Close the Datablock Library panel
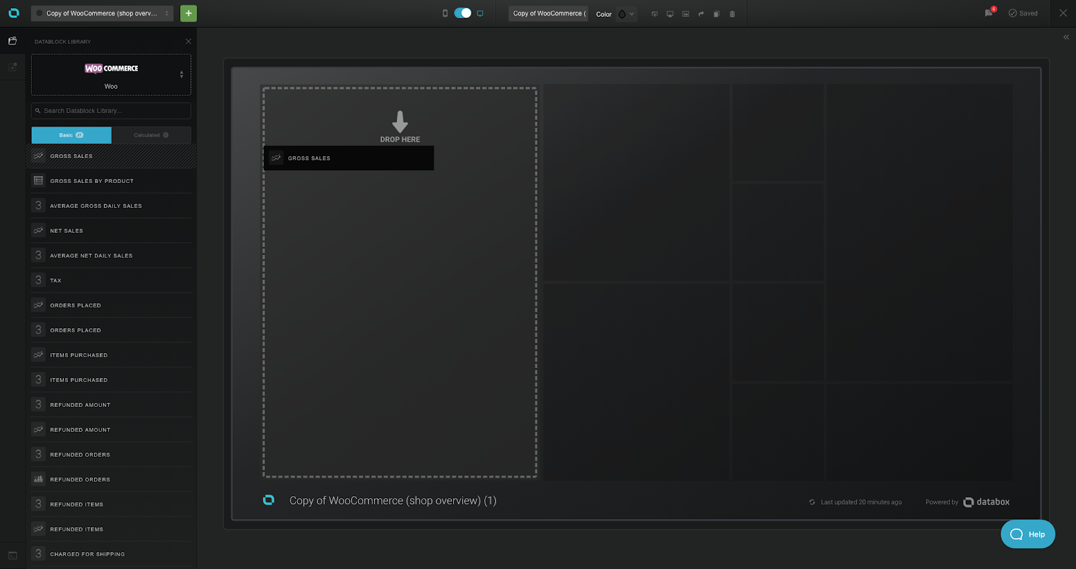 188,42
